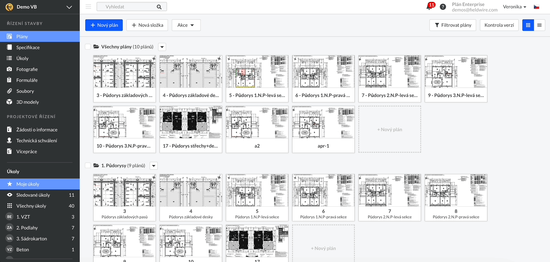Image resolution: width=550 pixels, height=262 pixels.
Task: Check the 1. Půdorysy folder checkbox
Action: (x=88, y=166)
